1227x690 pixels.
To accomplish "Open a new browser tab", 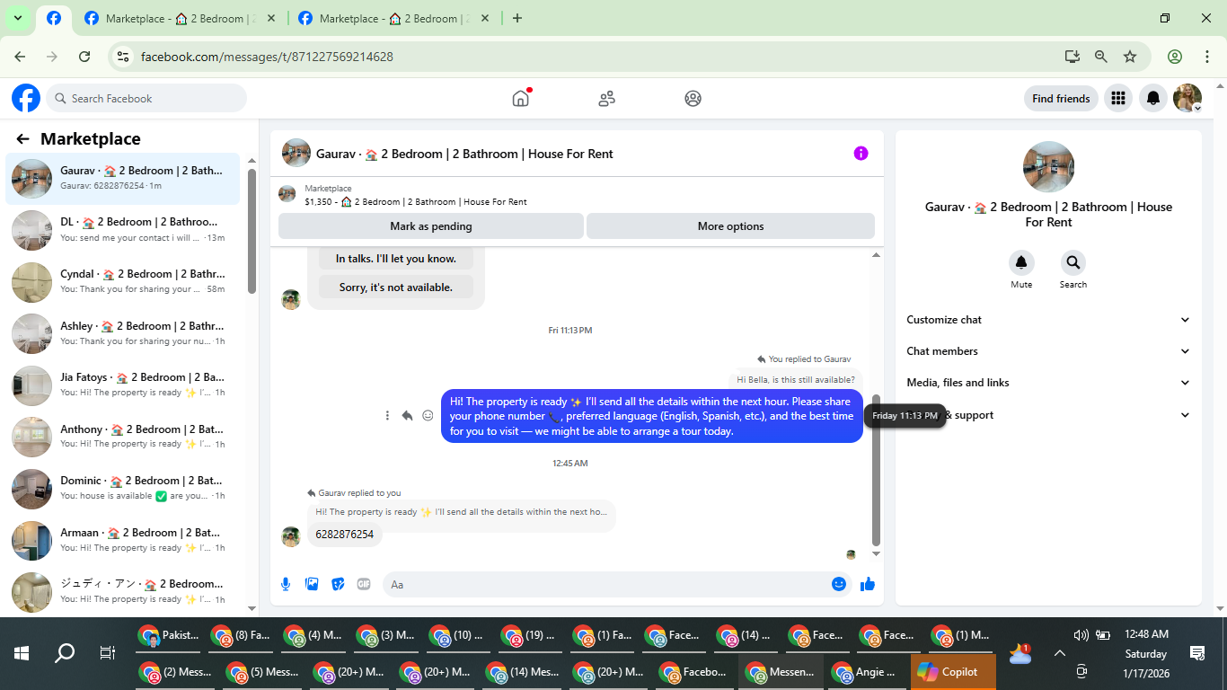I will coord(517,18).
